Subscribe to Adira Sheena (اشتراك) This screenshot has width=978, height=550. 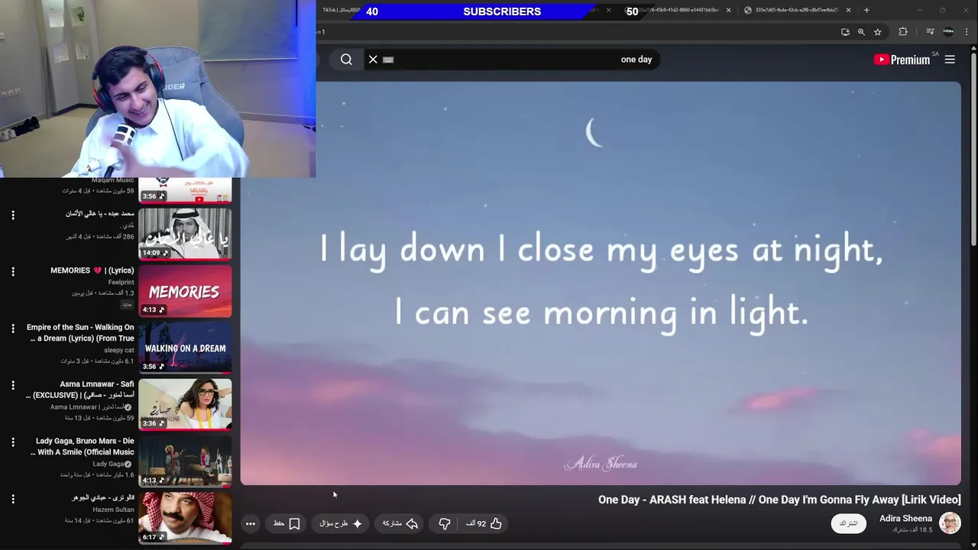point(849,523)
